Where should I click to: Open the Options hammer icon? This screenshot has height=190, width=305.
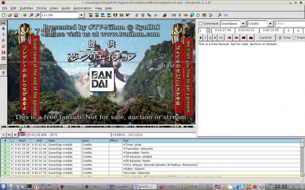click(220, 15)
